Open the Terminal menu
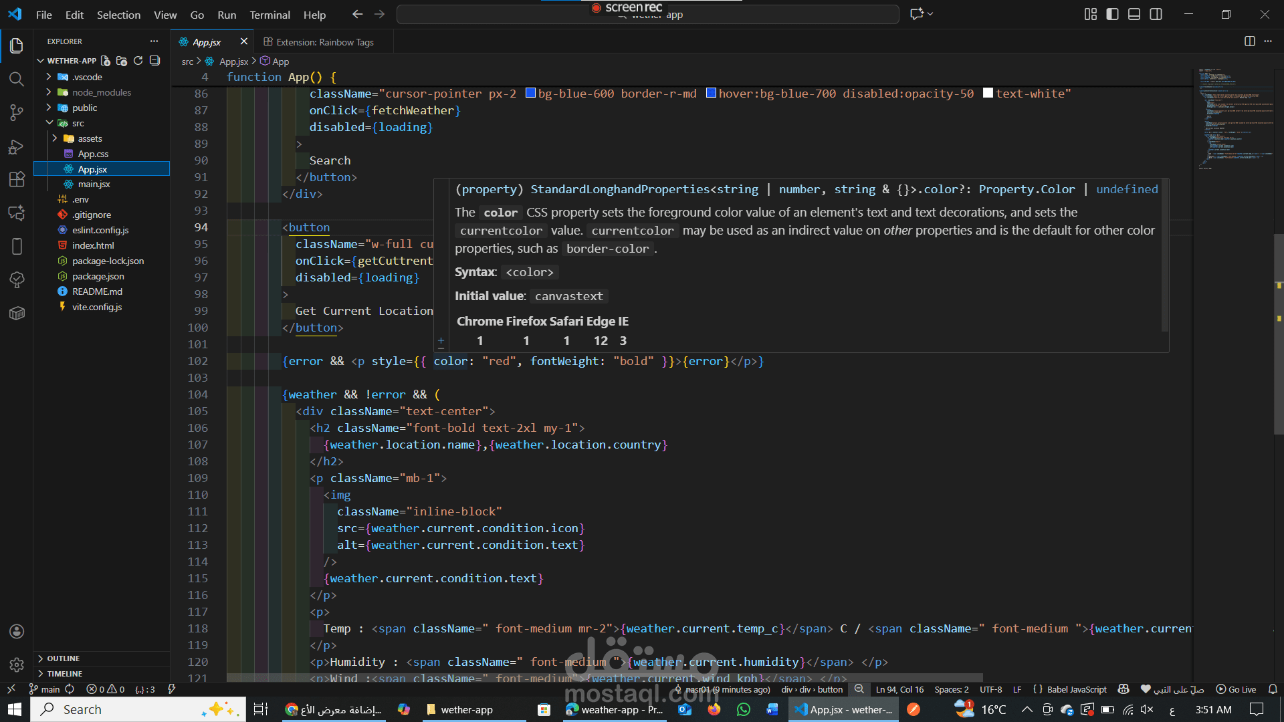The image size is (1284, 722). [270, 15]
